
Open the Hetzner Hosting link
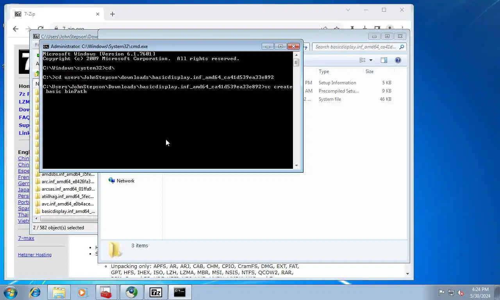(35, 255)
